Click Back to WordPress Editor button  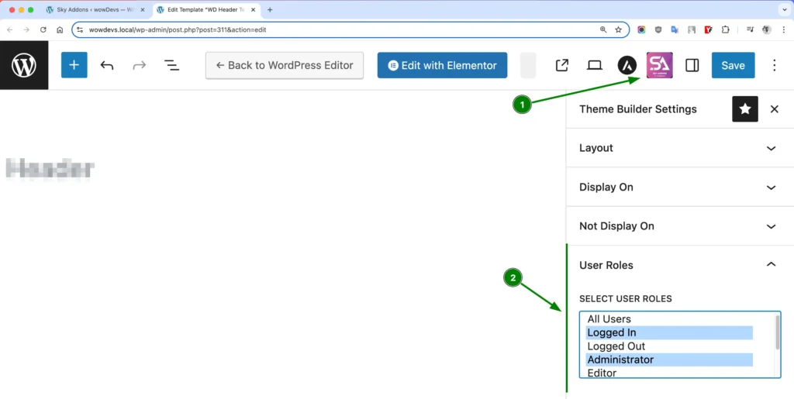click(x=285, y=65)
